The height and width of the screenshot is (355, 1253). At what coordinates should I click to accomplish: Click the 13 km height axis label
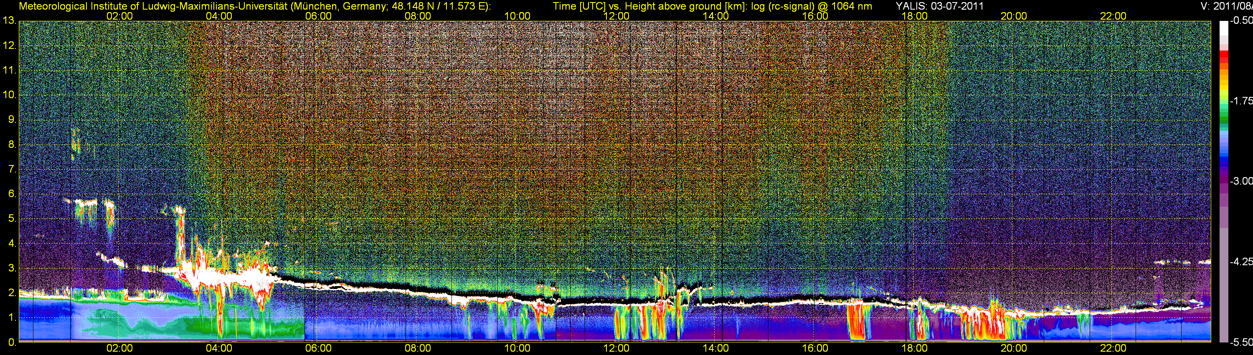click(9, 21)
